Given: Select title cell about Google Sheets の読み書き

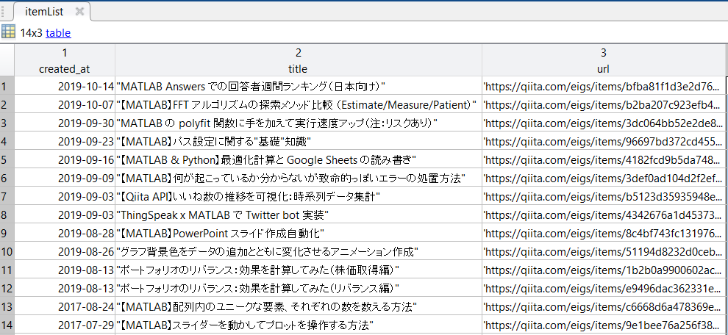Looking at the screenshot, I should pos(298,159).
